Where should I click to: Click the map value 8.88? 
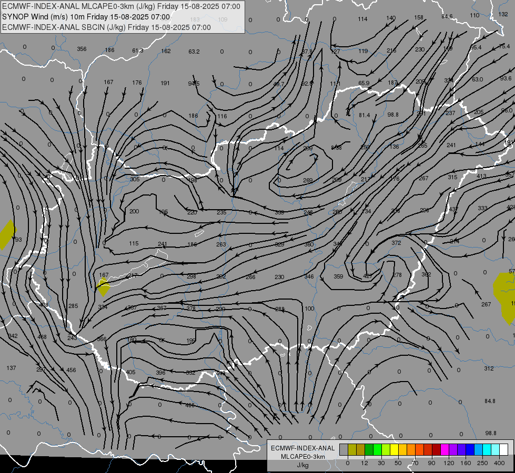pyautogui.click(x=336, y=148)
